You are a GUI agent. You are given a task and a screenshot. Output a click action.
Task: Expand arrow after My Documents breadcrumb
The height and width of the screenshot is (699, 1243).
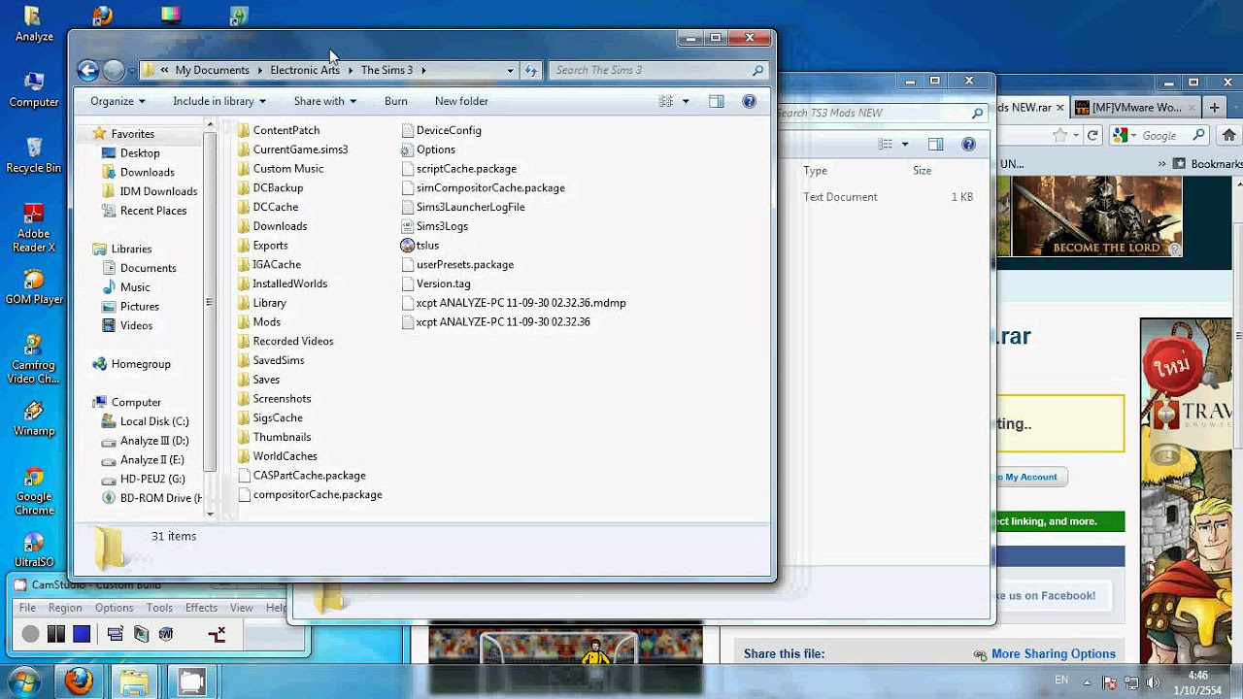pyautogui.click(x=260, y=70)
